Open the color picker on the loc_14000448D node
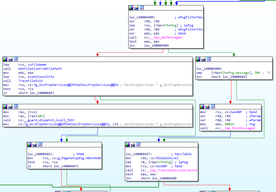Screen dimensions: 276x192 click(x=130, y=8)
